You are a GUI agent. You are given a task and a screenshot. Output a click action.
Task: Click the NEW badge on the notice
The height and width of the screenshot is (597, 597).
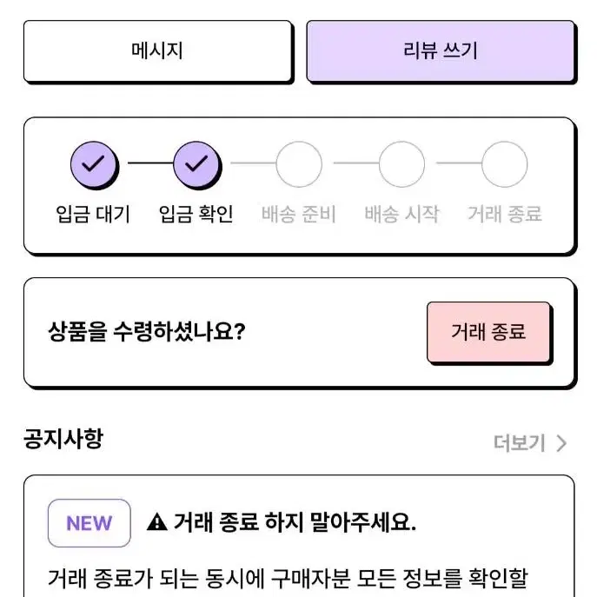coord(90,523)
